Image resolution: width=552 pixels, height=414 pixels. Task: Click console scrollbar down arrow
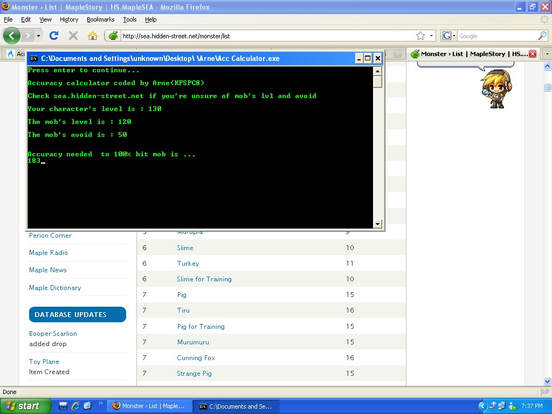[377, 224]
